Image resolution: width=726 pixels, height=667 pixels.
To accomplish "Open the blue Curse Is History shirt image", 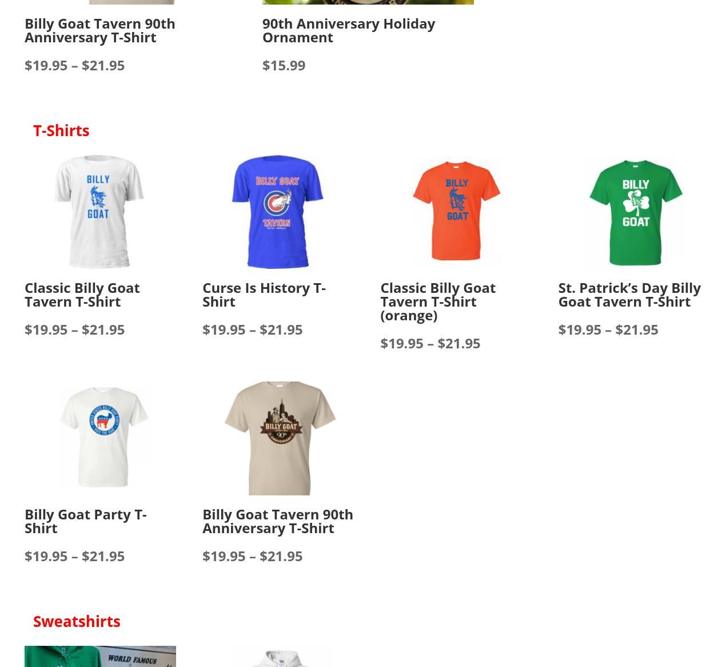I will click(278, 212).
